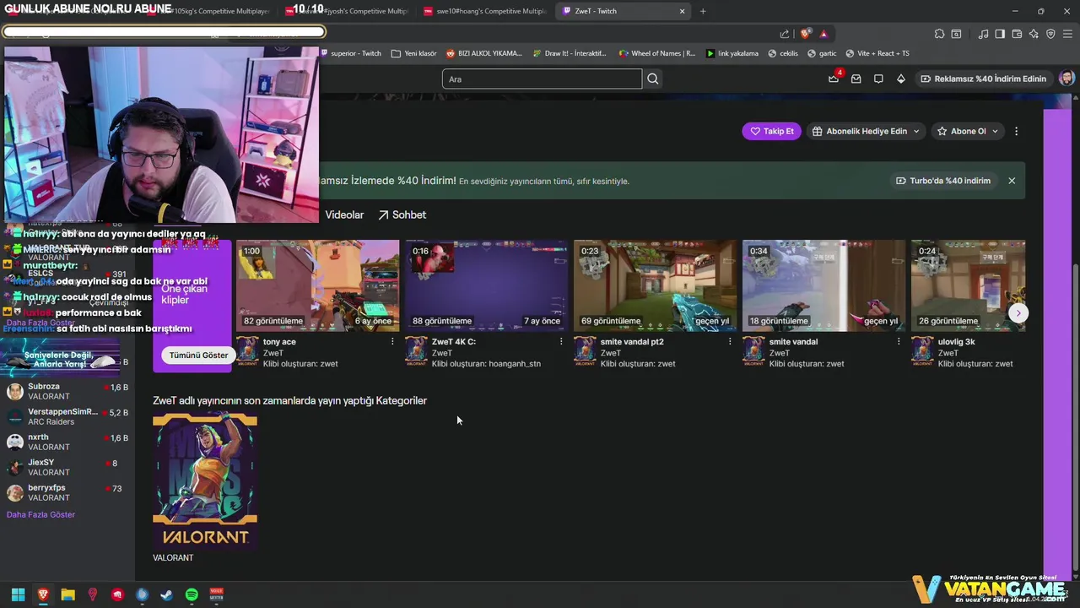Open a new browser tab
Screen dimensions: 1080x608
(703, 11)
